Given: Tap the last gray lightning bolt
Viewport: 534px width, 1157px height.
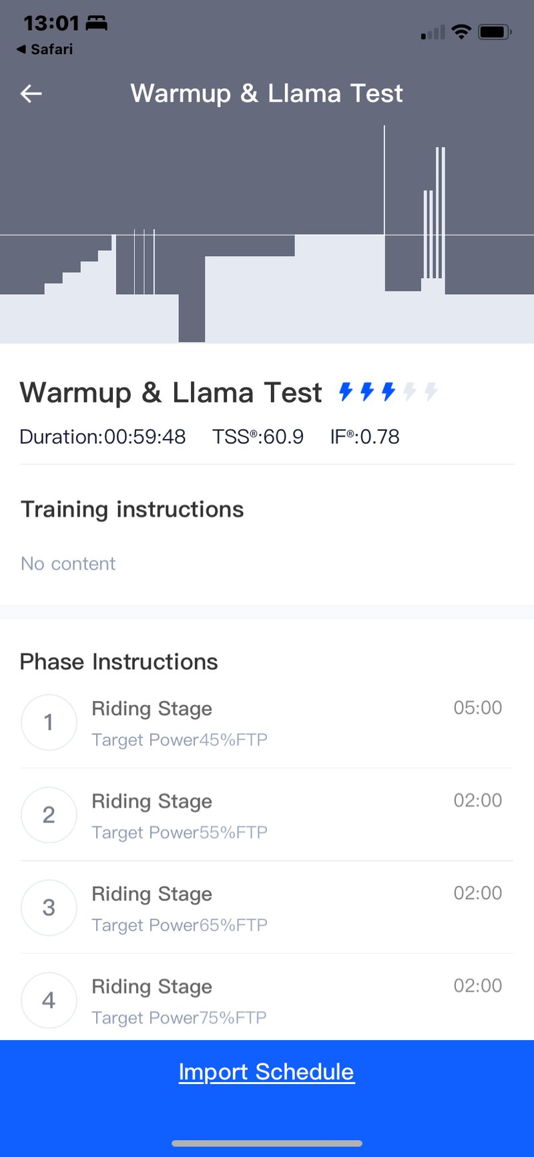Looking at the screenshot, I should click(x=431, y=392).
